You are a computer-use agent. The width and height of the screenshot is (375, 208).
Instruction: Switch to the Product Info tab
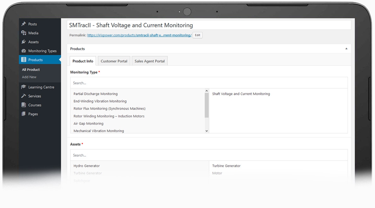83,61
